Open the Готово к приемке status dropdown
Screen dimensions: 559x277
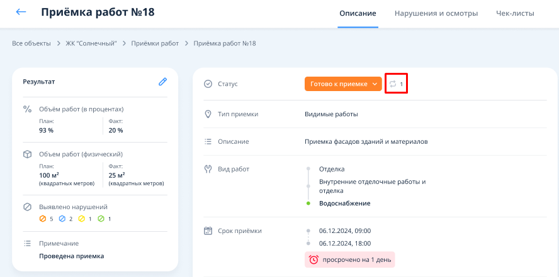(343, 84)
